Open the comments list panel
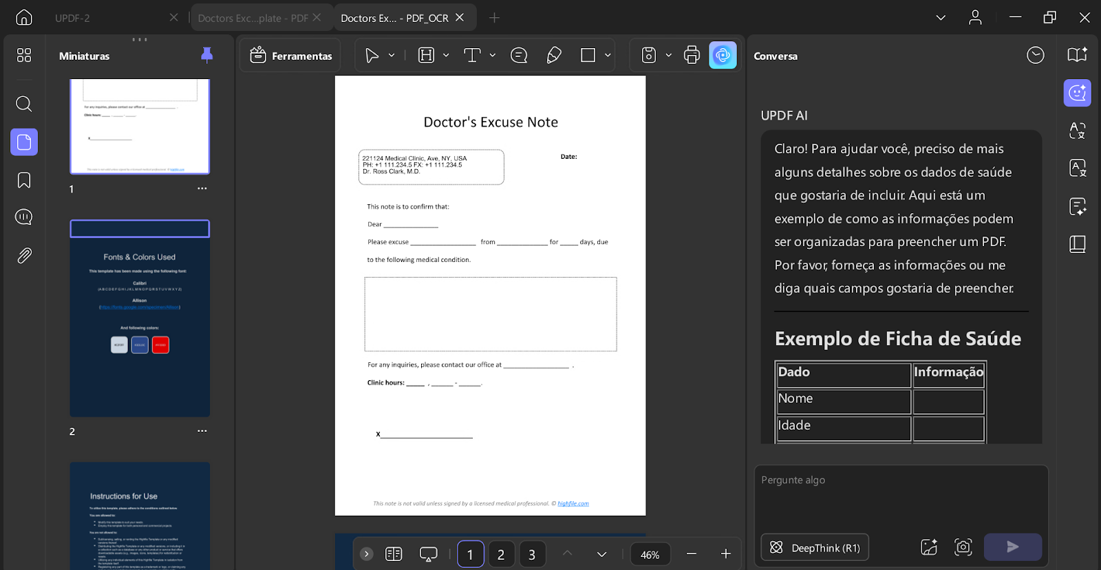 [x=24, y=217]
